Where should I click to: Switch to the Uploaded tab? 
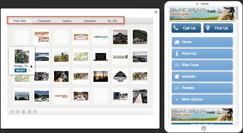[x=90, y=21]
